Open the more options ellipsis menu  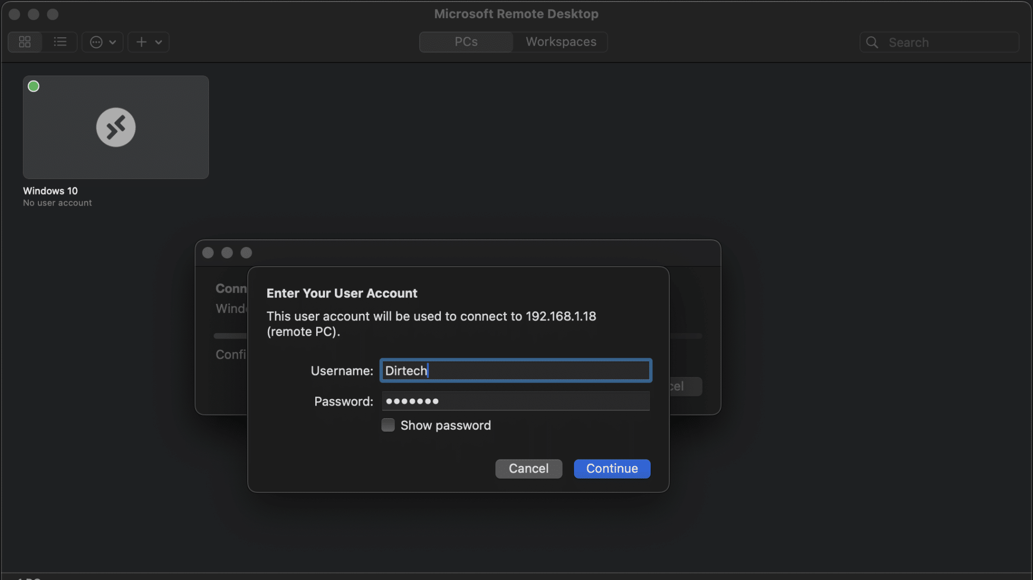96,42
